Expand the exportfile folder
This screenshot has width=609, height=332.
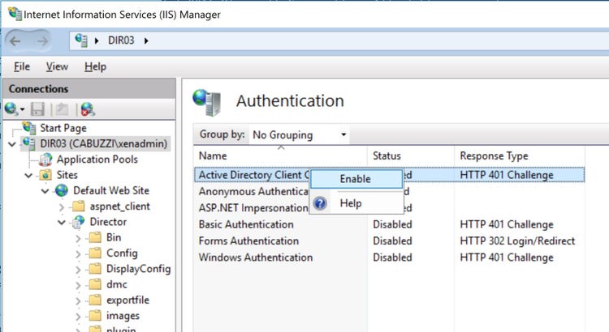[x=79, y=300]
